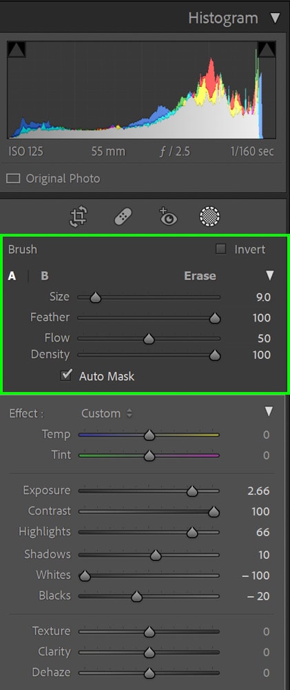Uncheck the Auto Mask checkbox
The height and width of the screenshot is (690, 290).
point(66,375)
